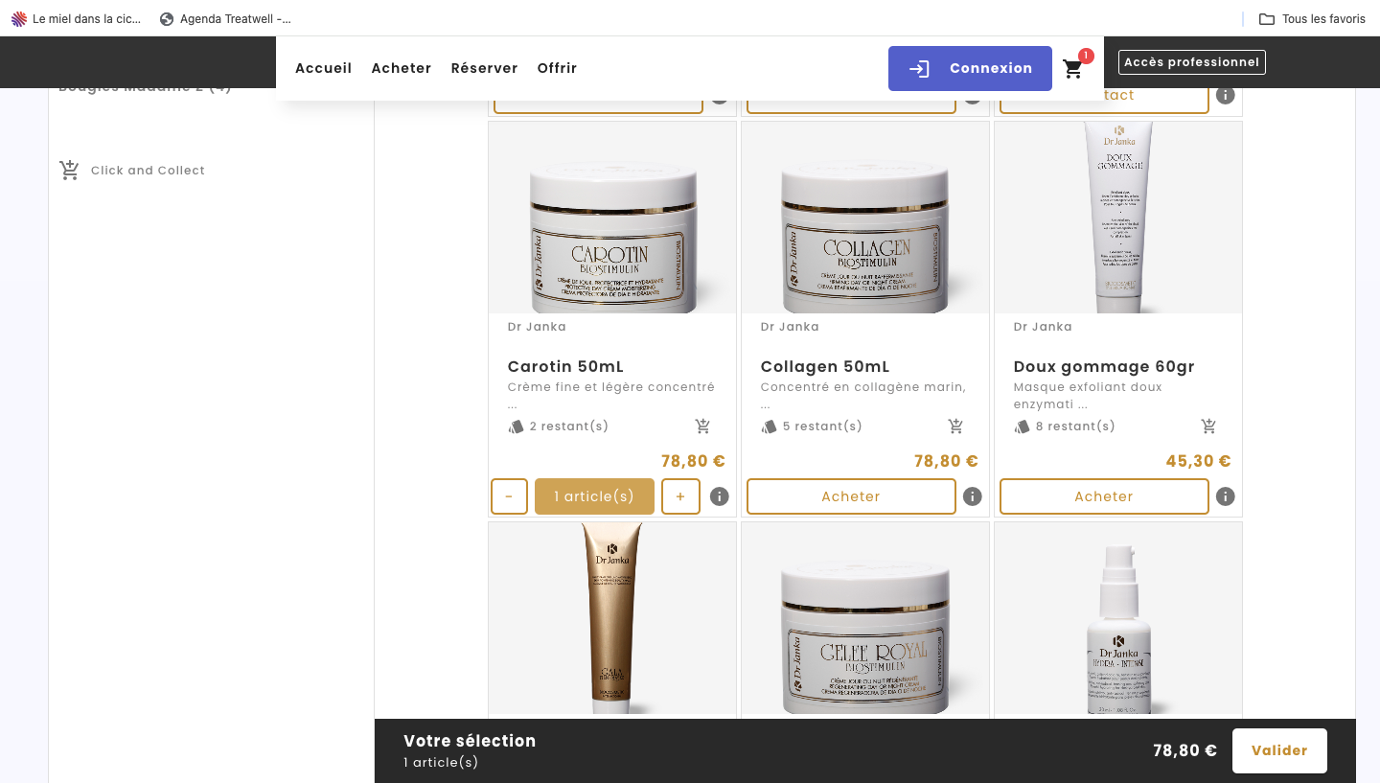1380x783 pixels.
Task: Click the Connexion button
Action: (x=970, y=69)
